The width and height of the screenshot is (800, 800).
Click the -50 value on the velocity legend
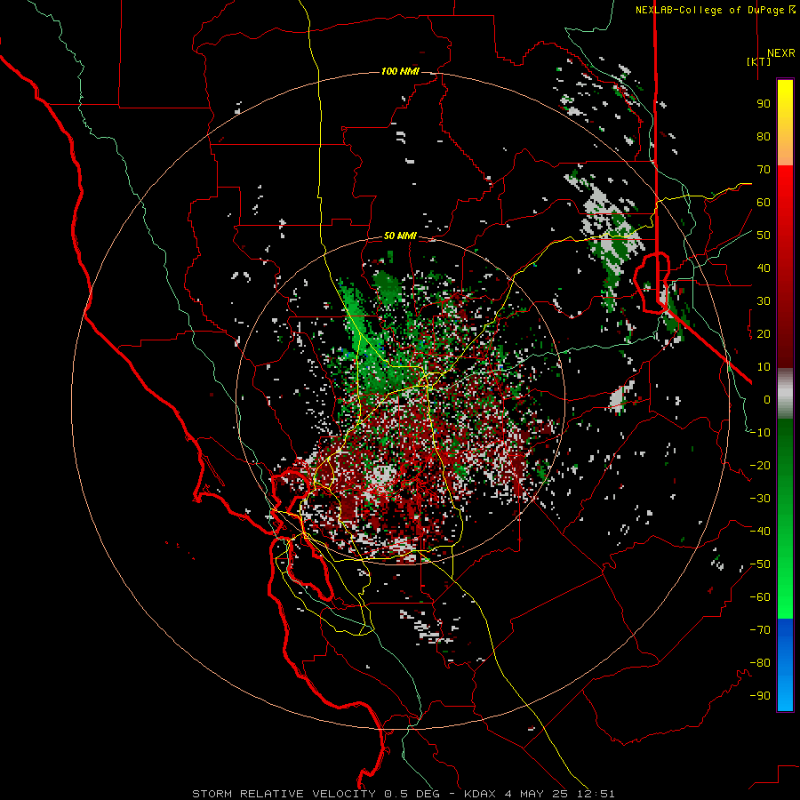point(760,564)
